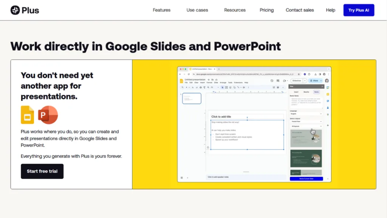Select the Rewrite tab in Plus panel
The width and height of the screenshot is (387, 218).
pos(306,92)
